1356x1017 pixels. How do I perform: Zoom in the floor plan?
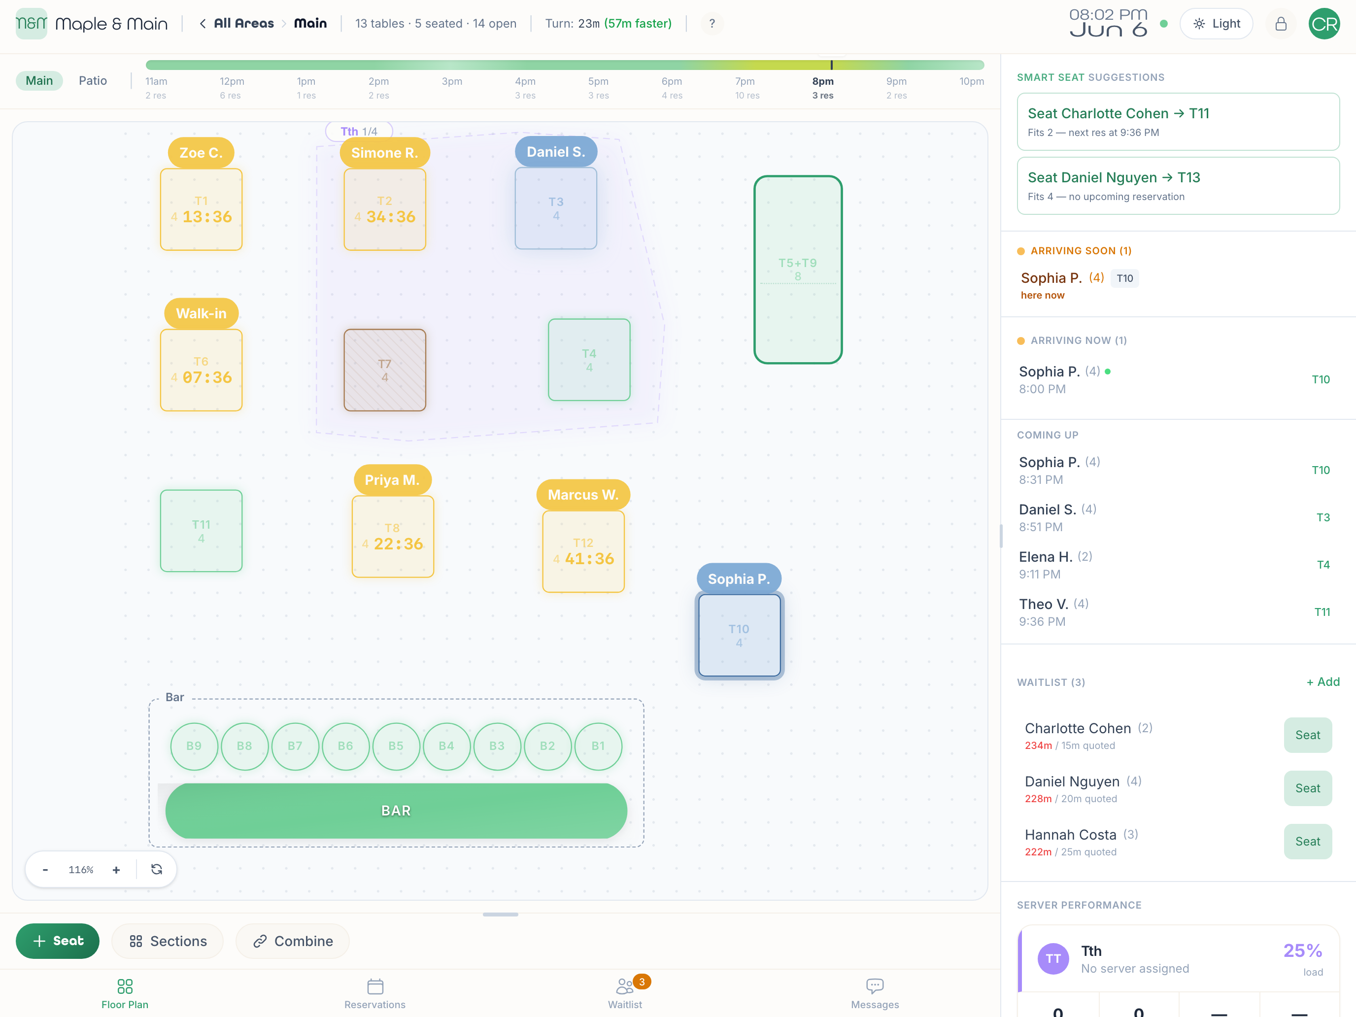coord(116,869)
